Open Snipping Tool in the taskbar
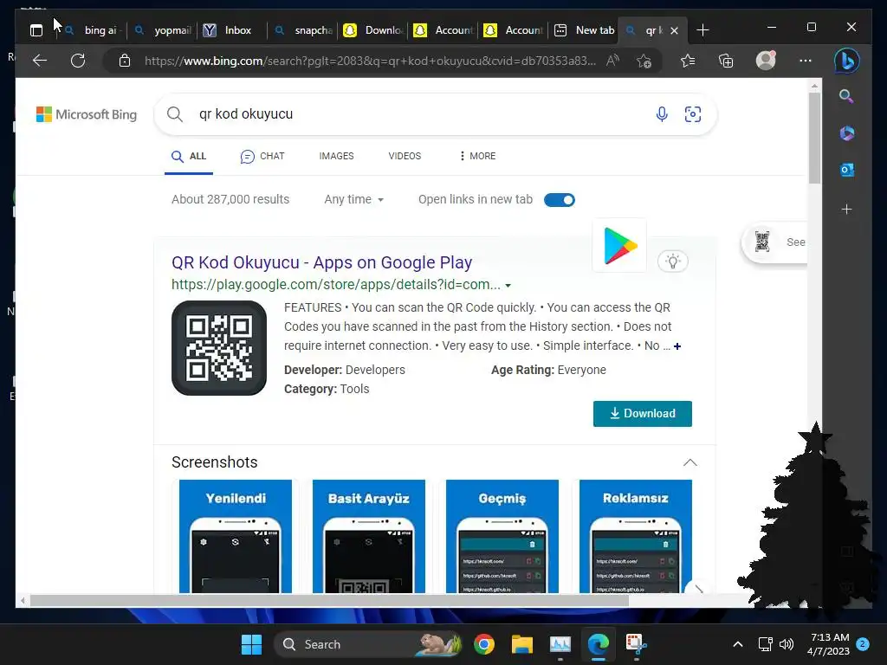Viewport: 887px width, 665px height. (x=637, y=644)
